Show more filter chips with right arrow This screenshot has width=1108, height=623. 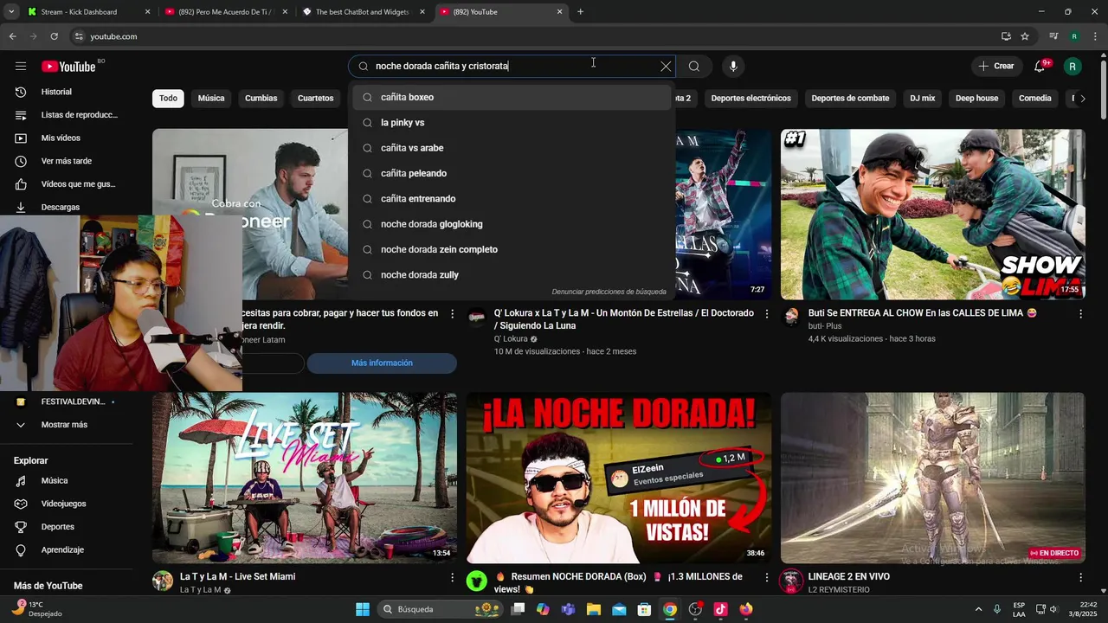1082,99
